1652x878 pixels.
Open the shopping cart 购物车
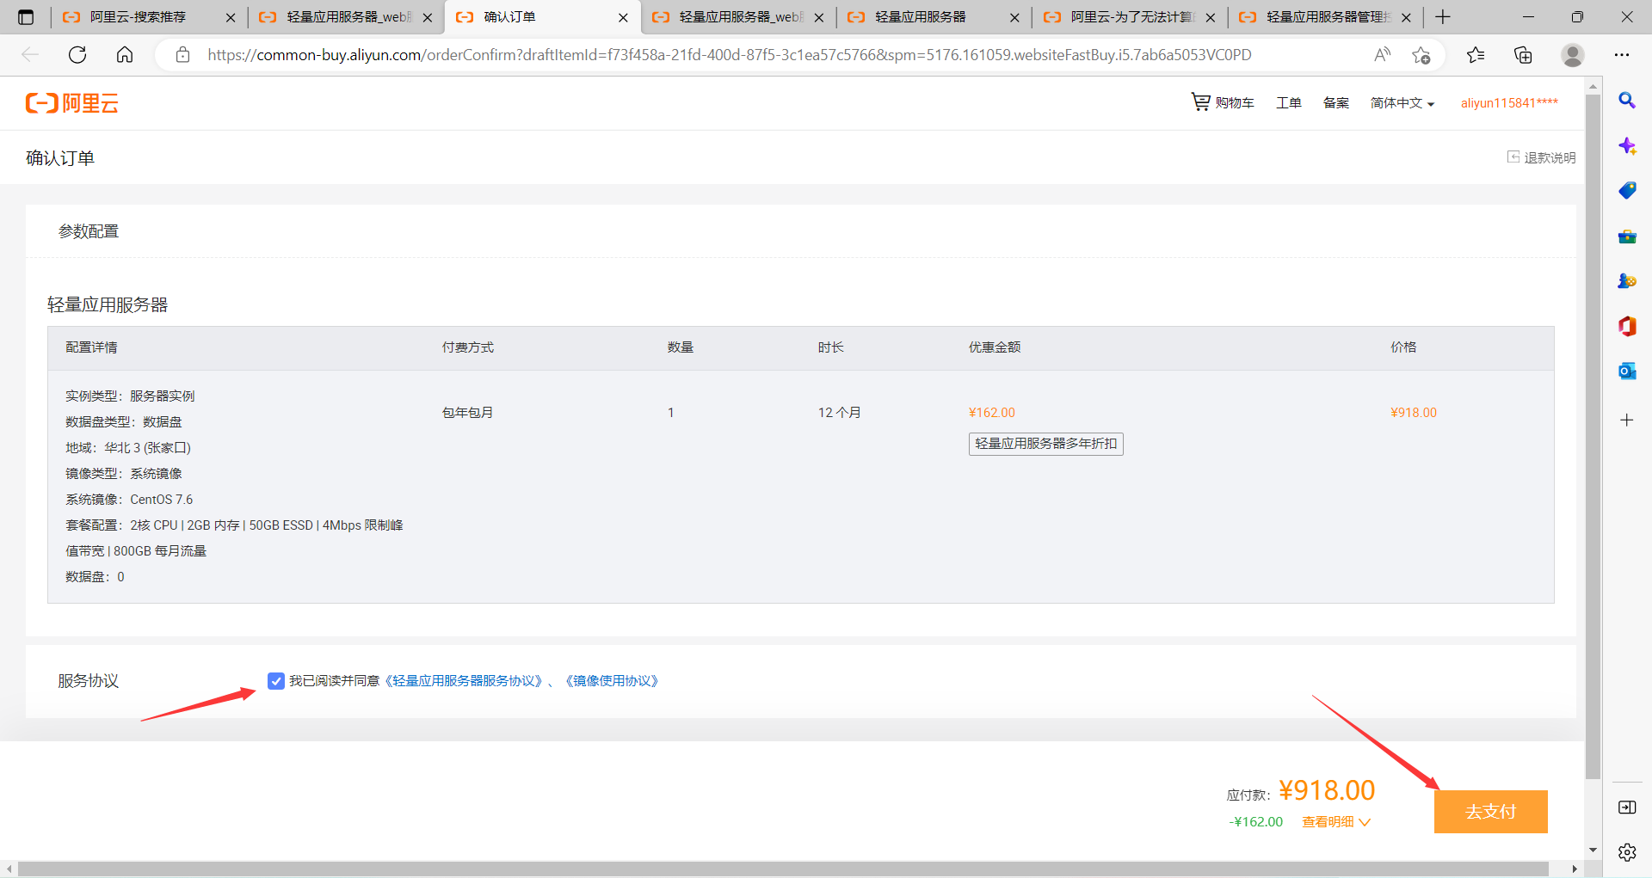(1222, 102)
